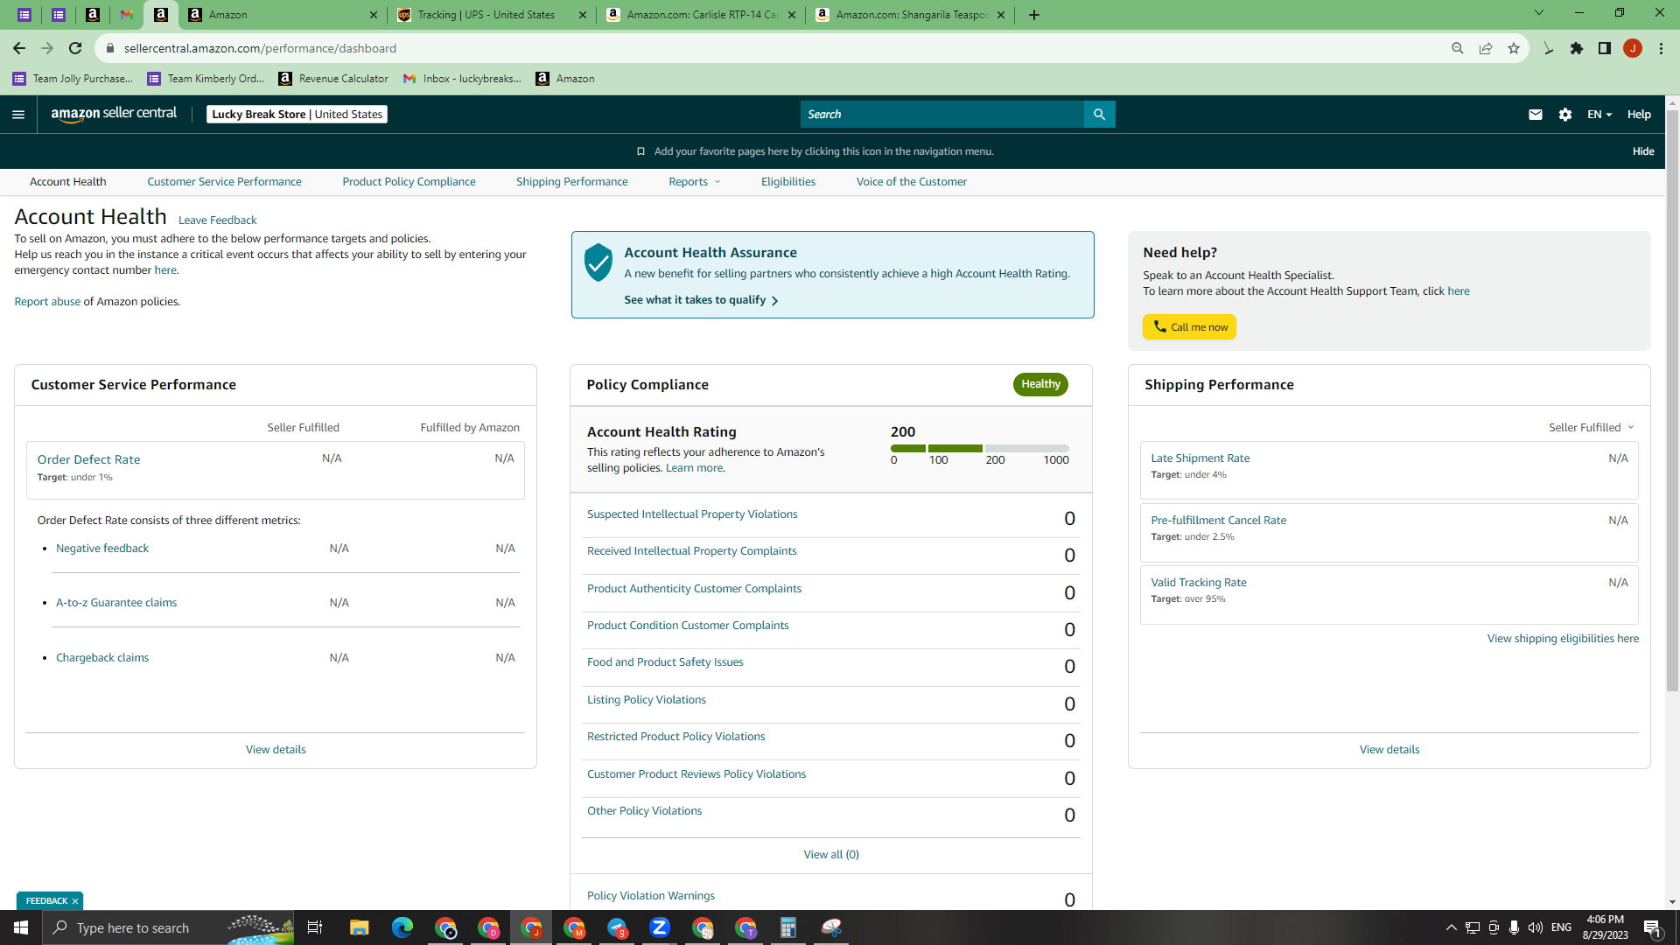Open the Revenue Calculator bookmark

pos(333,79)
